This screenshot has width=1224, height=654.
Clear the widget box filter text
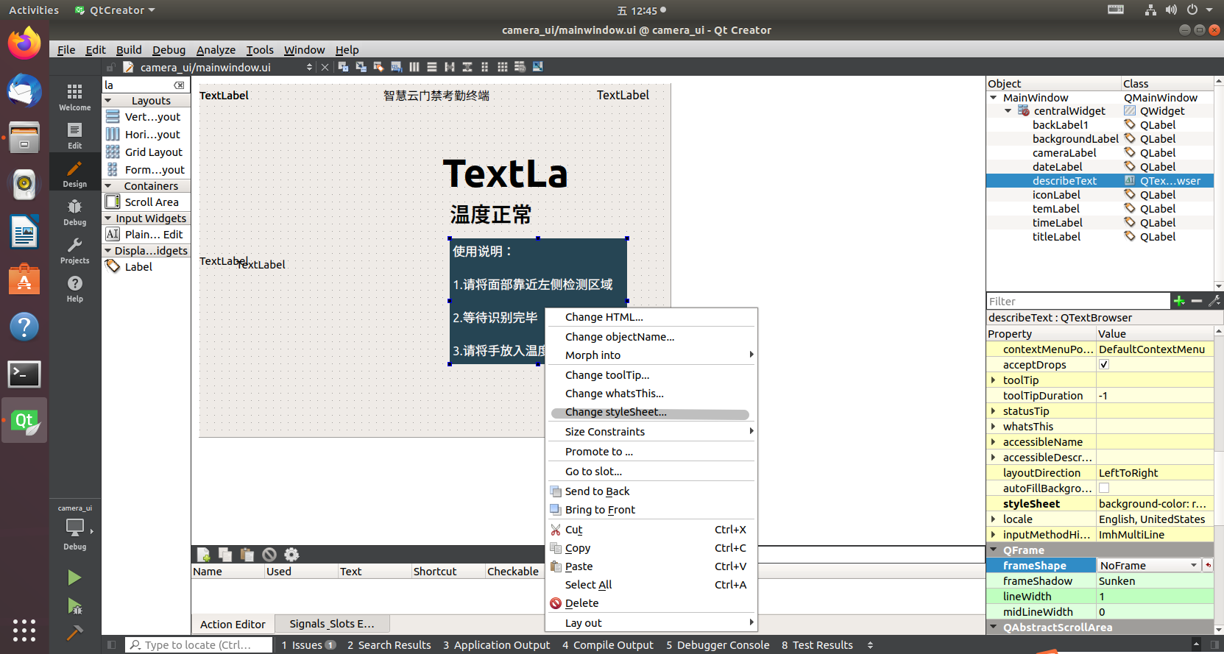(x=180, y=85)
